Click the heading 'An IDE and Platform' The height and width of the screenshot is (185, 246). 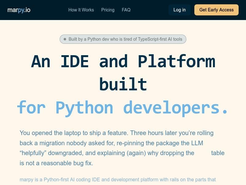123,61
